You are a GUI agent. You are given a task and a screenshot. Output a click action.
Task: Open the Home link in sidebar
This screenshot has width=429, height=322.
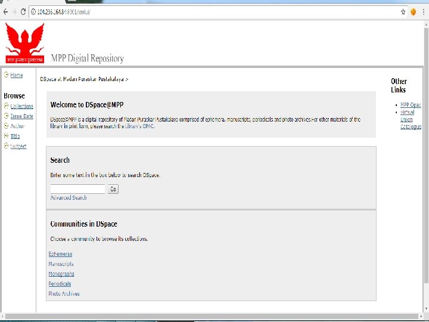[x=17, y=75]
